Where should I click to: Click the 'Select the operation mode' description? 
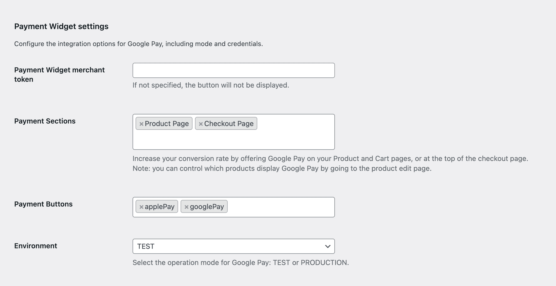[240, 263]
